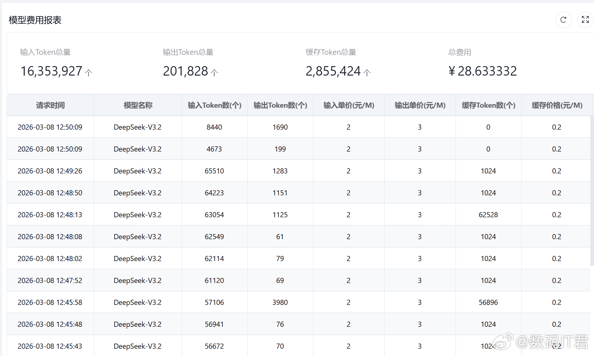Click the fullscreen expand icon
The height and width of the screenshot is (356, 594).
585,20
